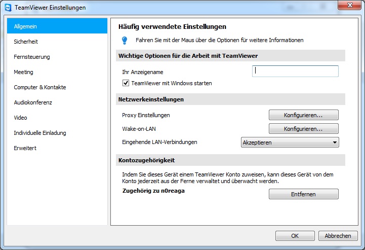Viewport: 365px width, 250px height.
Task: Configure Wake-on-LAN settings
Action: (x=304, y=129)
